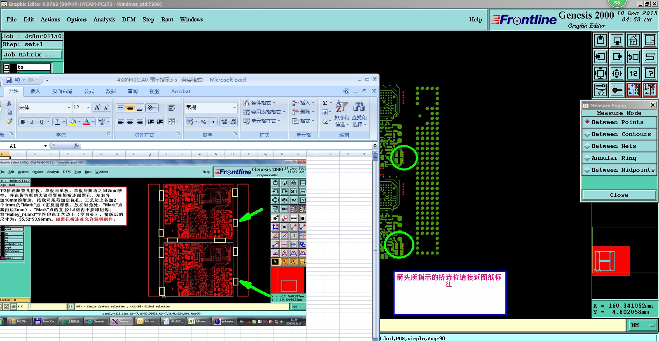Click the Excel formula bar input field
Image resolution: width=659 pixels, height=341 pixels.
click(226, 145)
